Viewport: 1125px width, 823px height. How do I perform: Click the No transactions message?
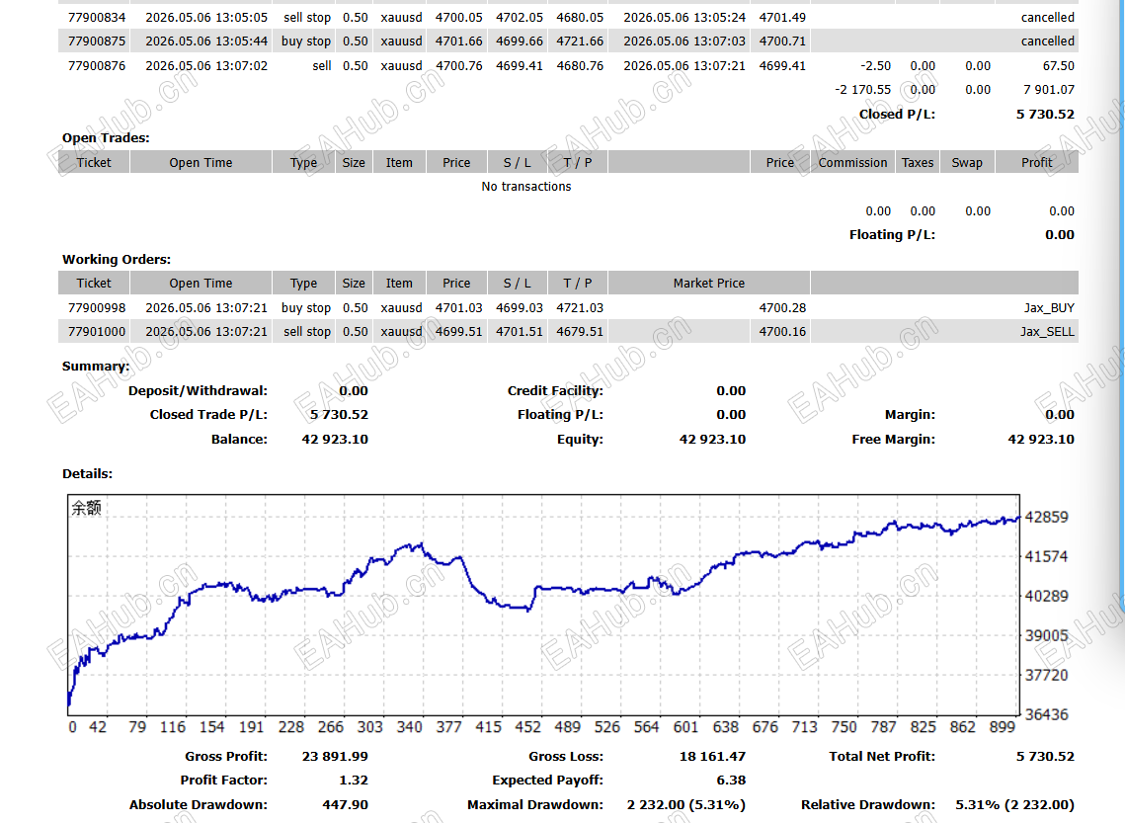coord(525,187)
